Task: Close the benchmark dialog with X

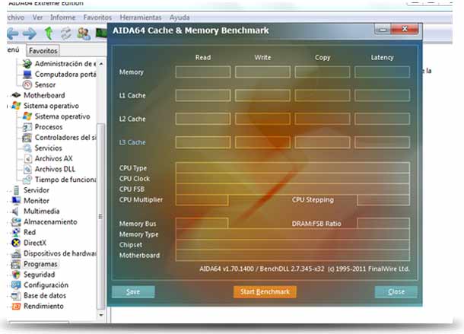Action: pyautogui.click(x=405, y=29)
